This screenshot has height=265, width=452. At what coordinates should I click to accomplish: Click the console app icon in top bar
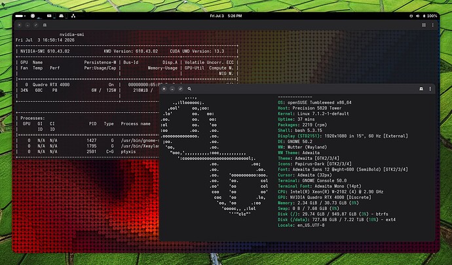point(61,16)
